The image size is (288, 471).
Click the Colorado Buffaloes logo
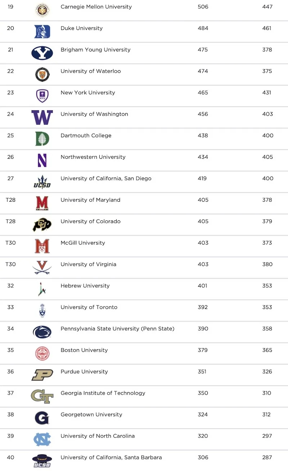pyautogui.click(x=42, y=225)
